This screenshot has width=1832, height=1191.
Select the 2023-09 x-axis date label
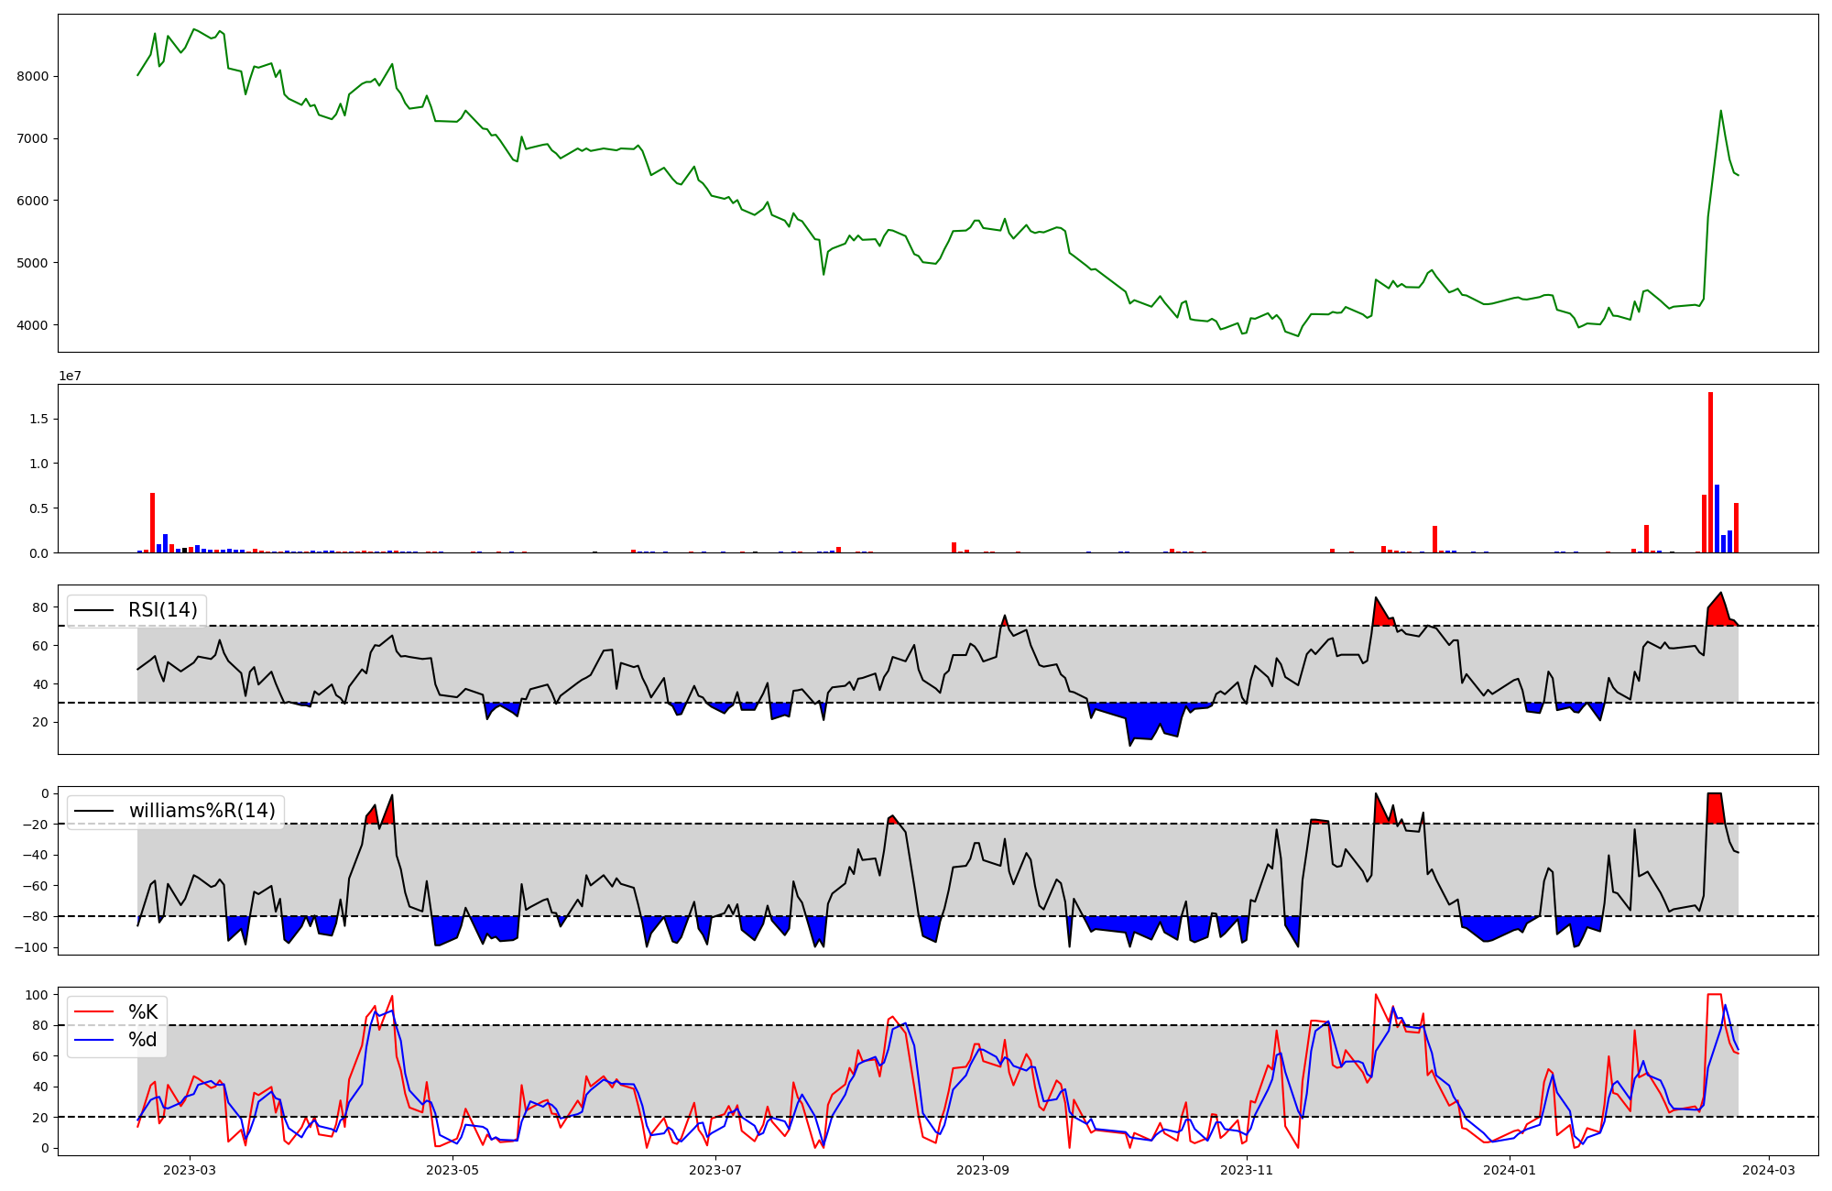[983, 1170]
